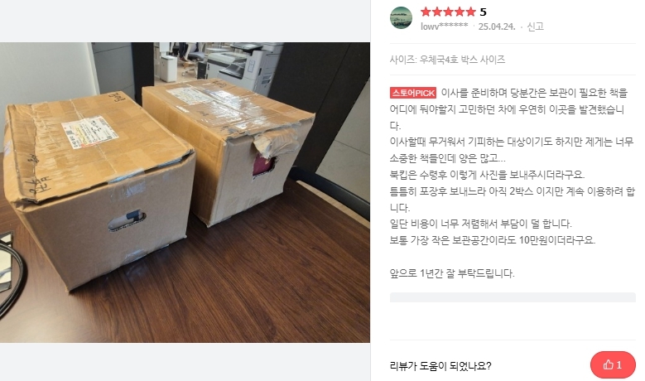Click the handle hole showing red book
Image resolution: width=645 pixels, height=381 pixels.
(x=265, y=164)
